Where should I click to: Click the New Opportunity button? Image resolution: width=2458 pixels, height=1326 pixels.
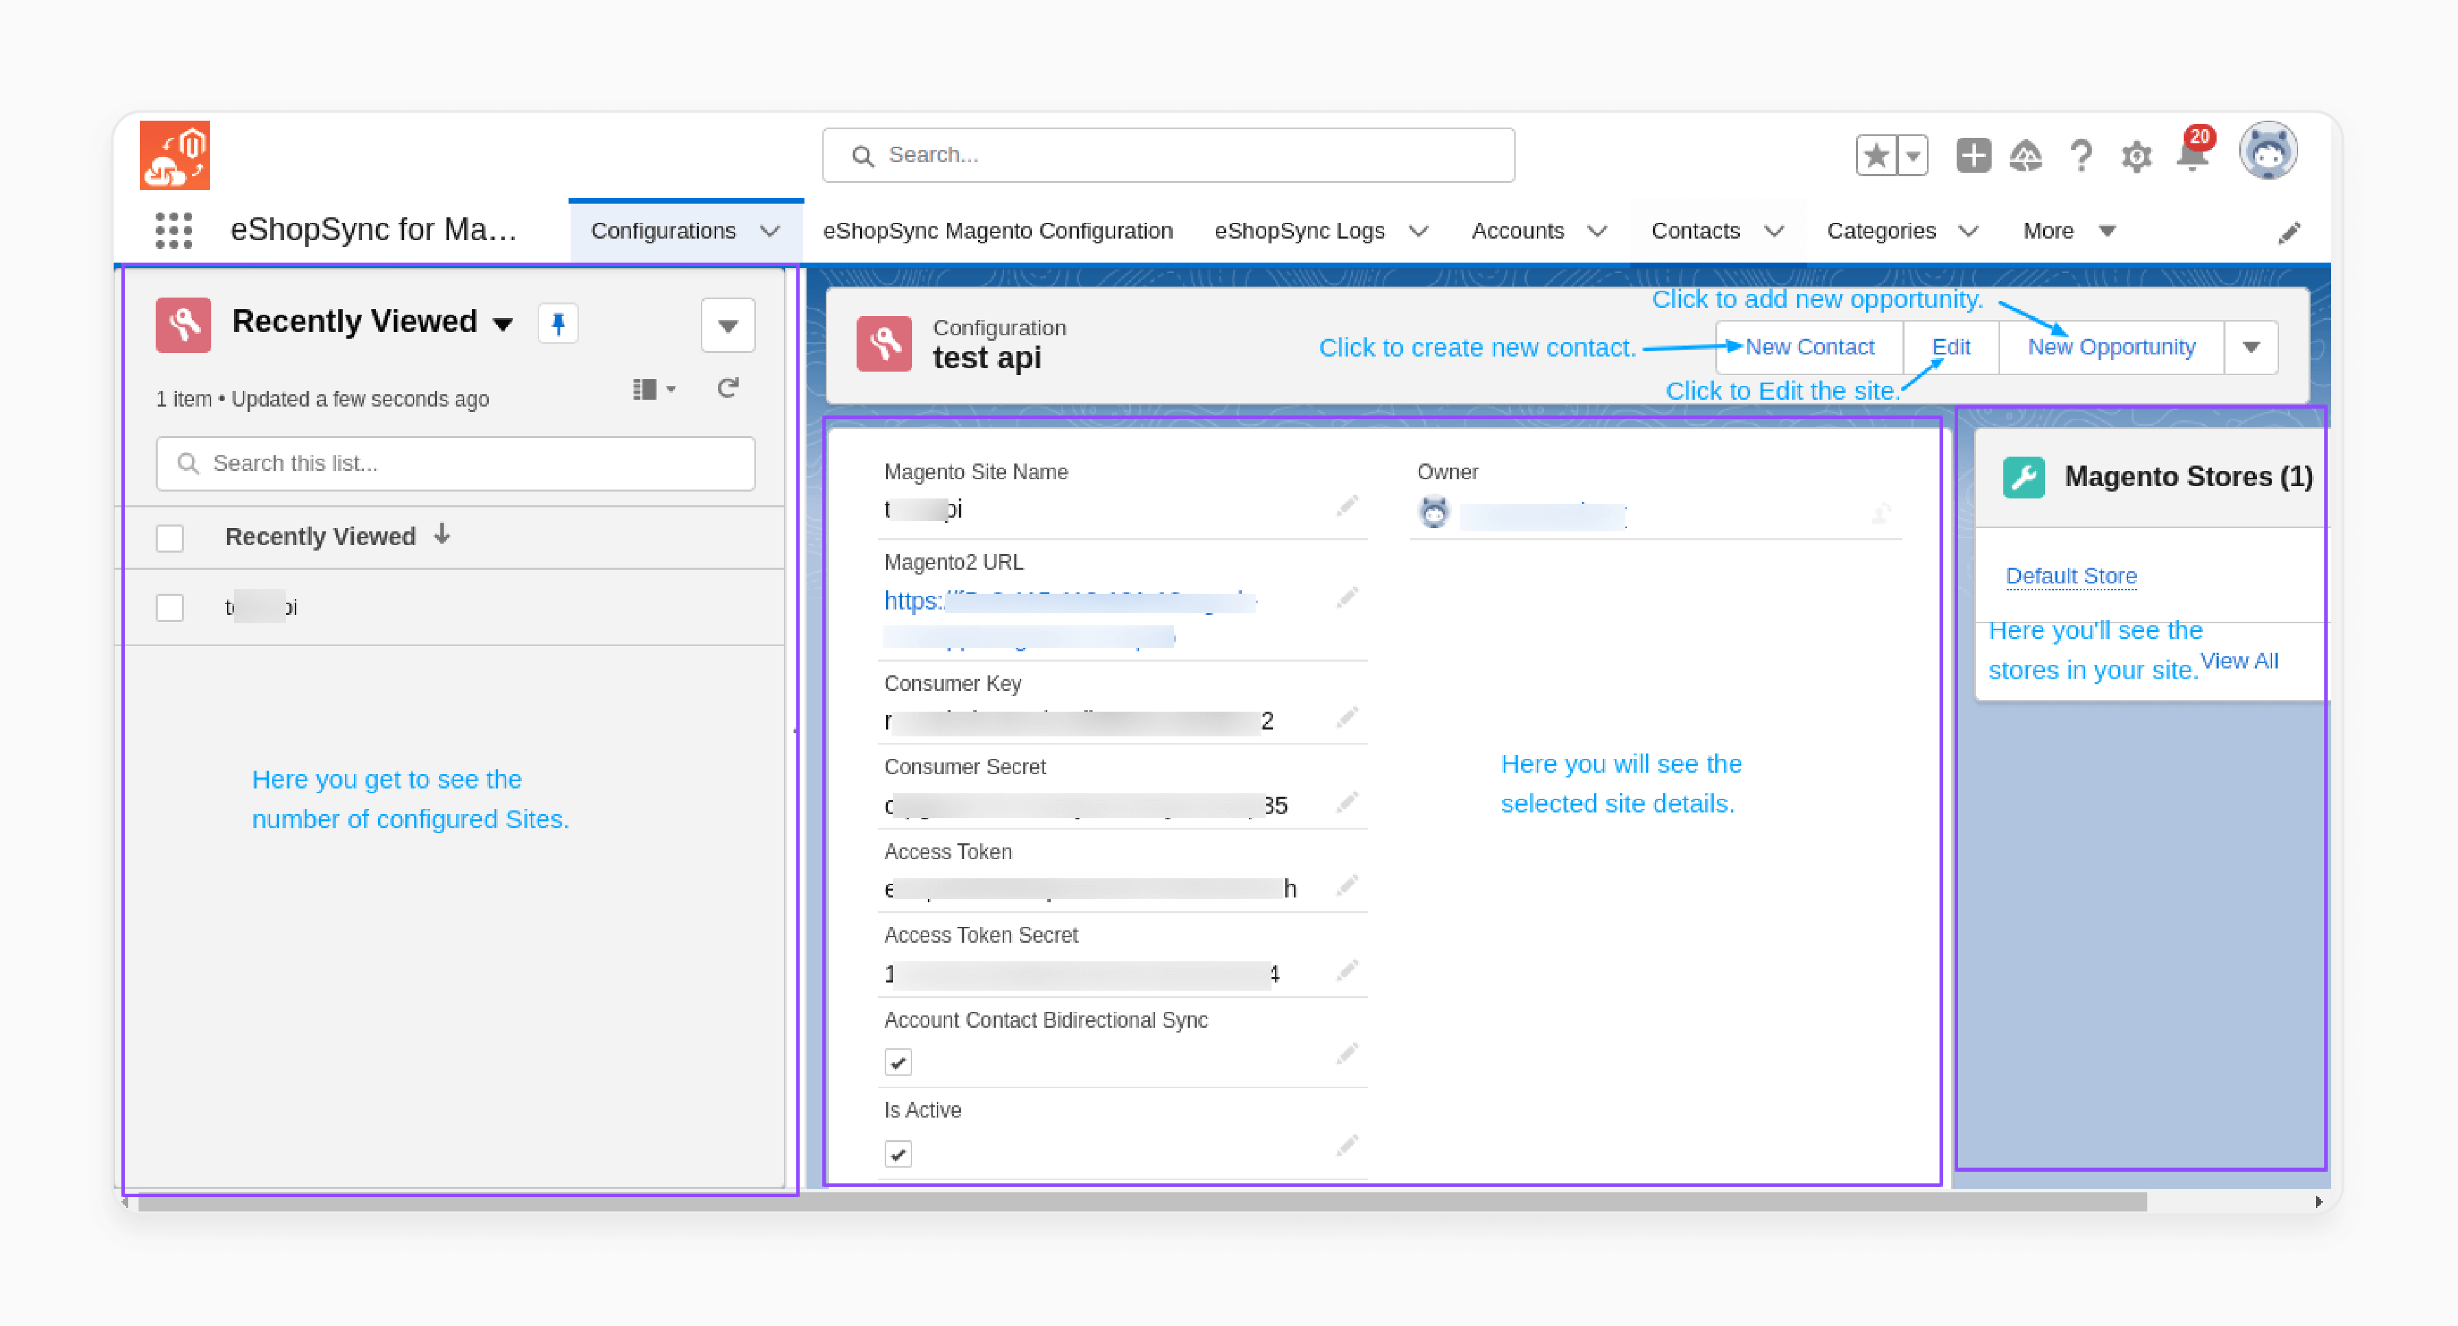click(2111, 347)
